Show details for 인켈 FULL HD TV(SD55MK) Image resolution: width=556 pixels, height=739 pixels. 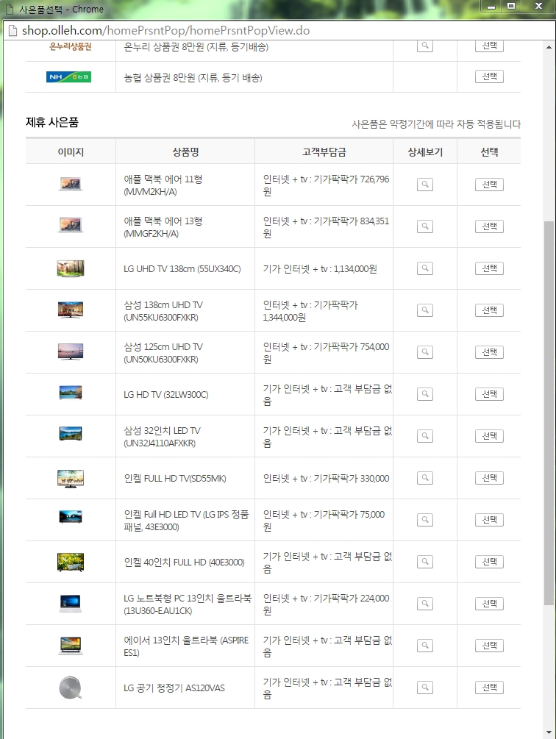pos(424,478)
